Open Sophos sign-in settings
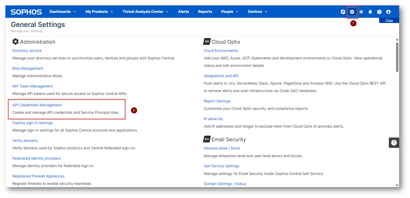Screen dimensions: 410x198 pyautogui.click(x=33, y=123)
